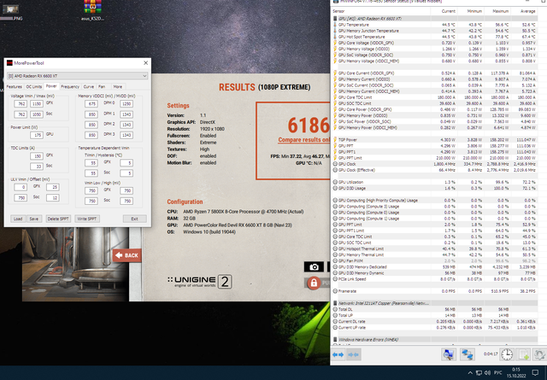The height and width of the screenshot is (380, 547).
Task: Click the Write SPPT button
Action: (87, 219)
